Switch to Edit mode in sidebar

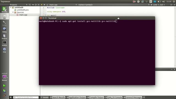click(x=4, y=16)
